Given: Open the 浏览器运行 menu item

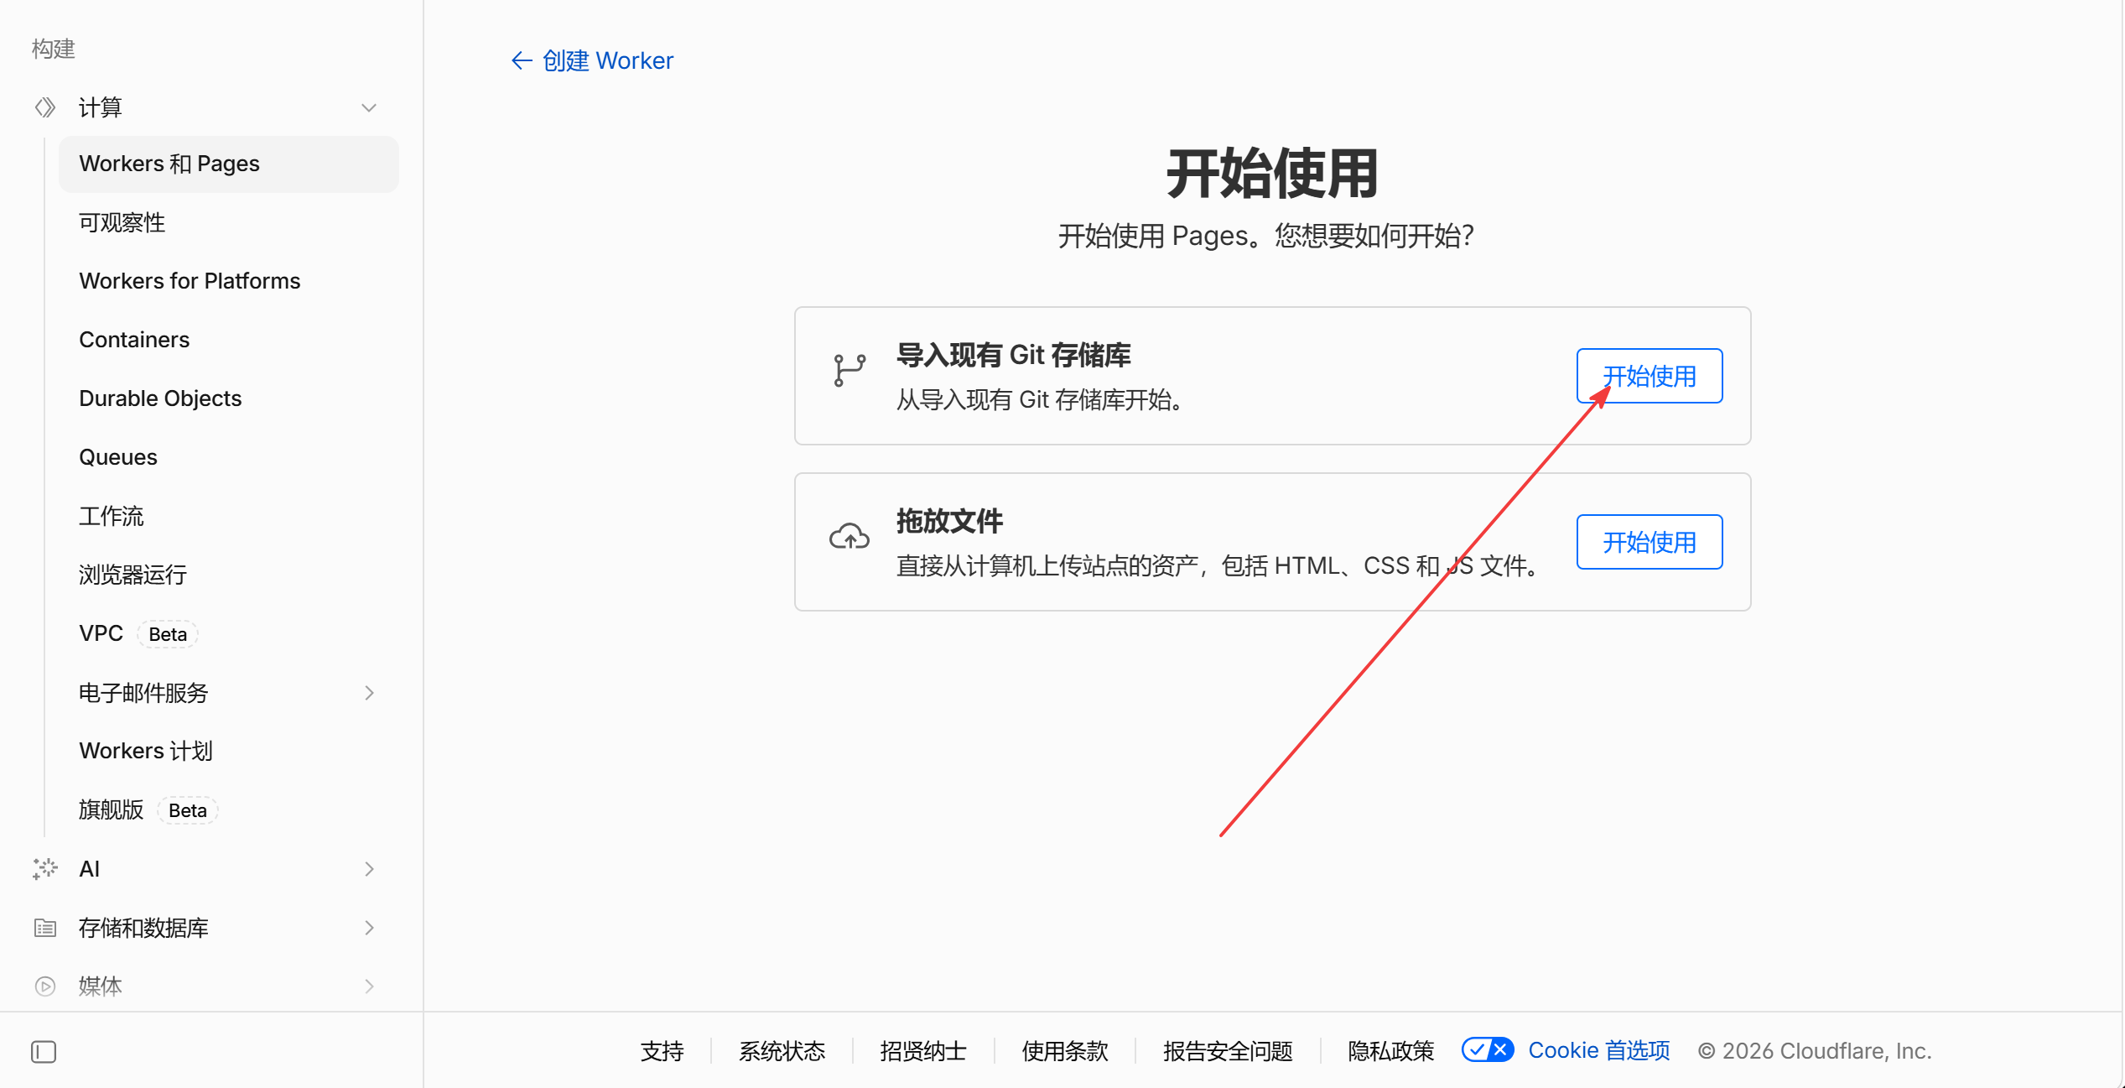Looking at the screenshot, I should [229, 575].
